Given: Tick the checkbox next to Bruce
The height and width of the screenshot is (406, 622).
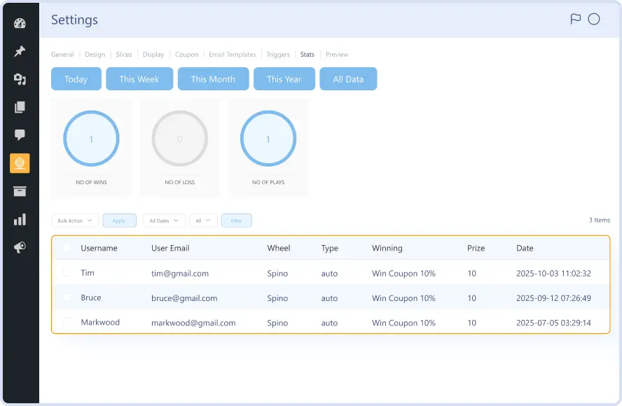Looking at the screenshot, I should (67, 297).
